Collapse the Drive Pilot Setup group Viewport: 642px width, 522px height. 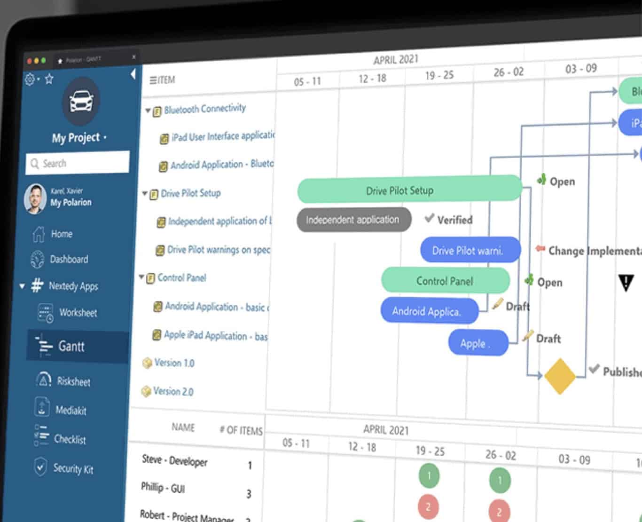point(144,193)
